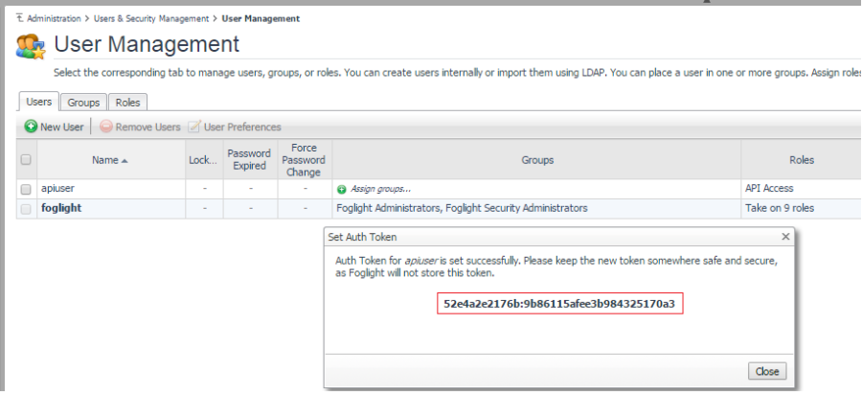Open the foglight user name link
This screenshot has width=862, height=394.
61,208
